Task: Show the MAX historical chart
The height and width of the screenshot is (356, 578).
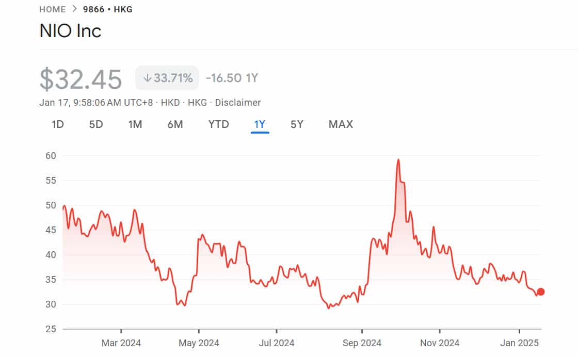Action: [x=341, y=124]
